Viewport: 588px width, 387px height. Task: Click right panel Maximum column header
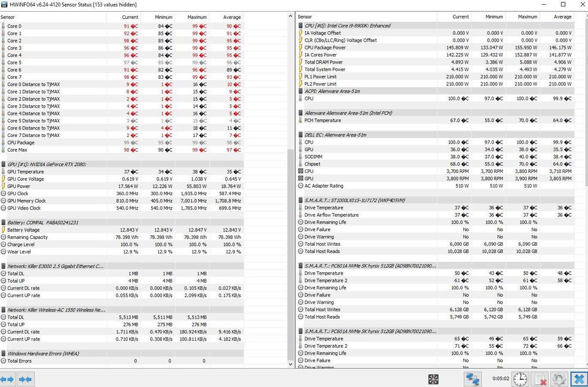(x=527, y=17)
